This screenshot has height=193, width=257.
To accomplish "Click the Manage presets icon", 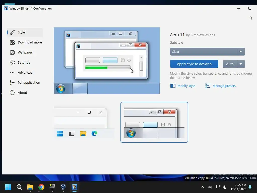I will point(208,86).
